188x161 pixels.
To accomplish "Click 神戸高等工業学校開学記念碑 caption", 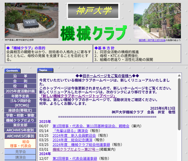I will [x=19, y=40].
